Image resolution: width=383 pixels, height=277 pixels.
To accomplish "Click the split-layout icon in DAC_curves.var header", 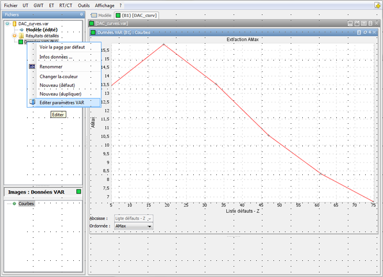I will (x=364, y=24).
